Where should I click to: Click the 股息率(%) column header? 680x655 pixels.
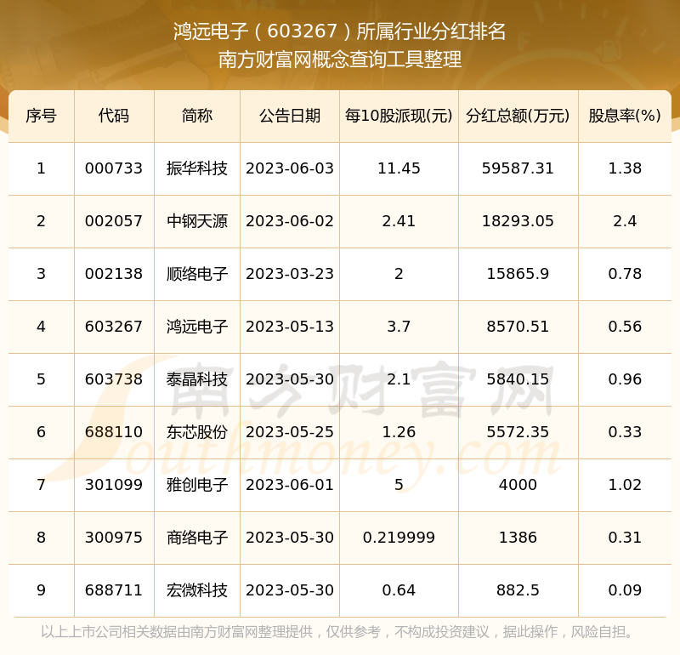(x=625, y=116)
